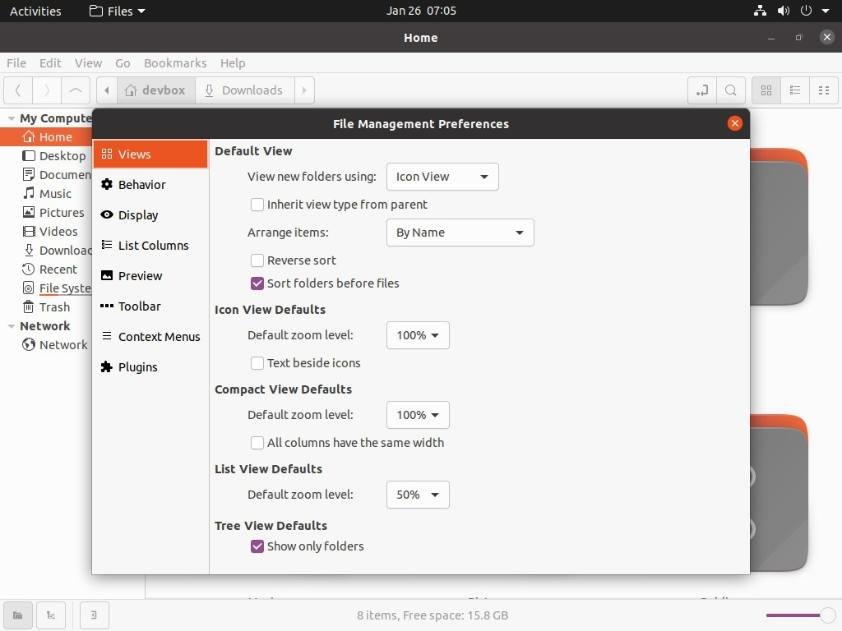This screenshot has width=842, height=631.
Task: Switch to compact view icon
Action: pos(824,90)
